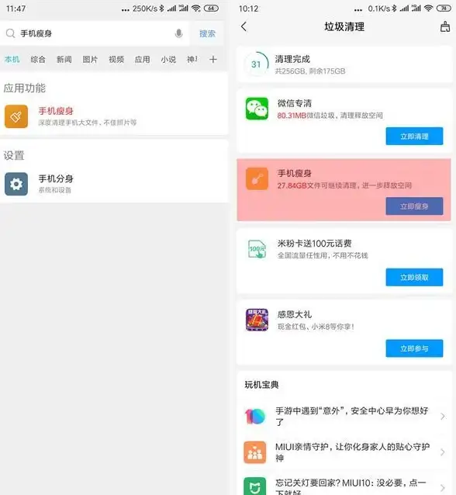Tap the right screen battery 74 icon
This screenshot has height=495, width=456.
point(444,9)
